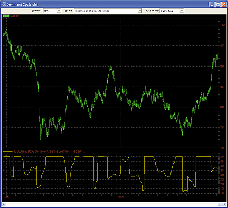Click the scrollbar left arrow button
Viewport: 228px width, 208px height.
(x=4, y=204)
